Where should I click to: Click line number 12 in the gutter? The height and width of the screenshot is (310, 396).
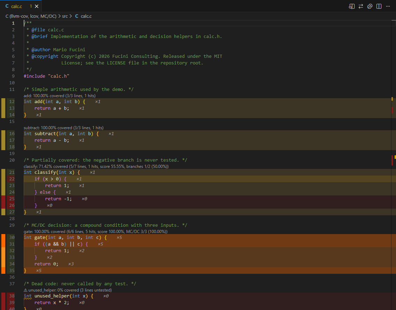[12, 101]
